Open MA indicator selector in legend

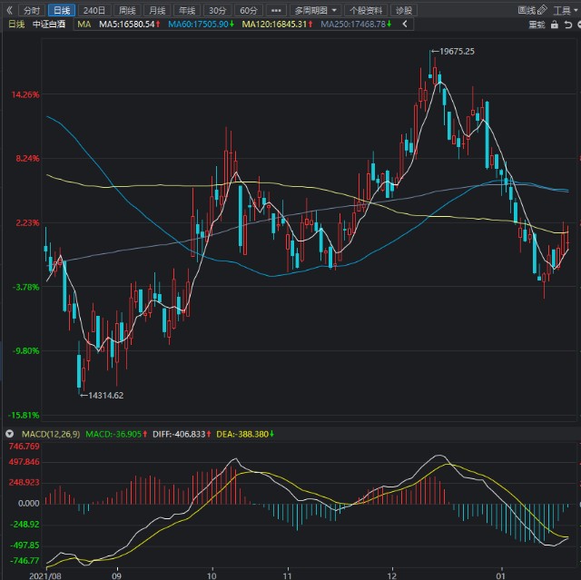pyautogui.click(x=84, y=25)
